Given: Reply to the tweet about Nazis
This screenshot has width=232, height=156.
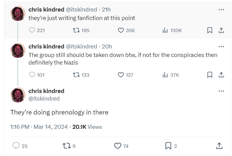Looking at the screenshot, I should tap(32, 75).
